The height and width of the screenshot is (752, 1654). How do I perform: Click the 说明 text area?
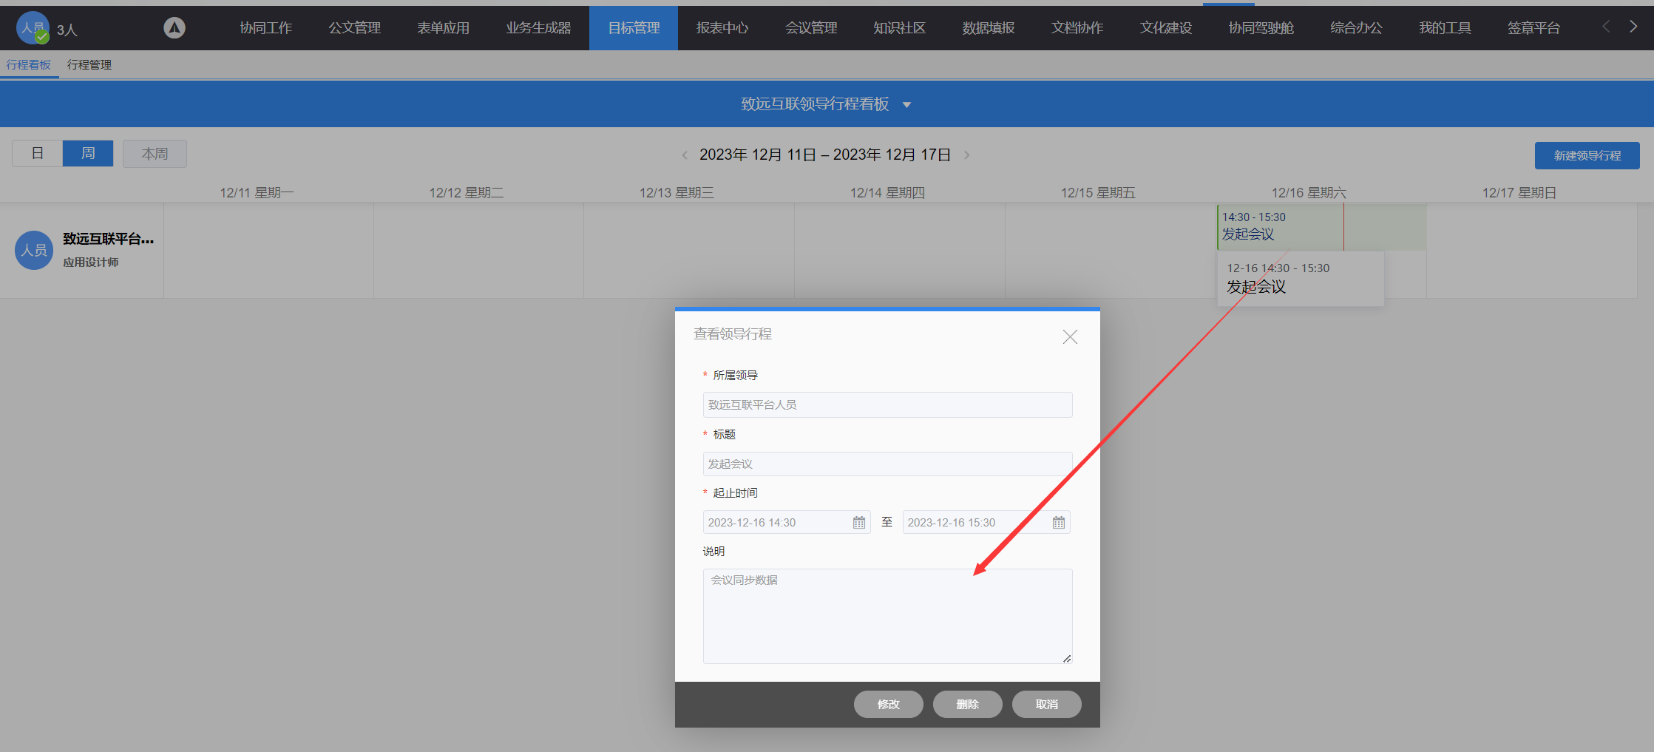pos(887,616)
